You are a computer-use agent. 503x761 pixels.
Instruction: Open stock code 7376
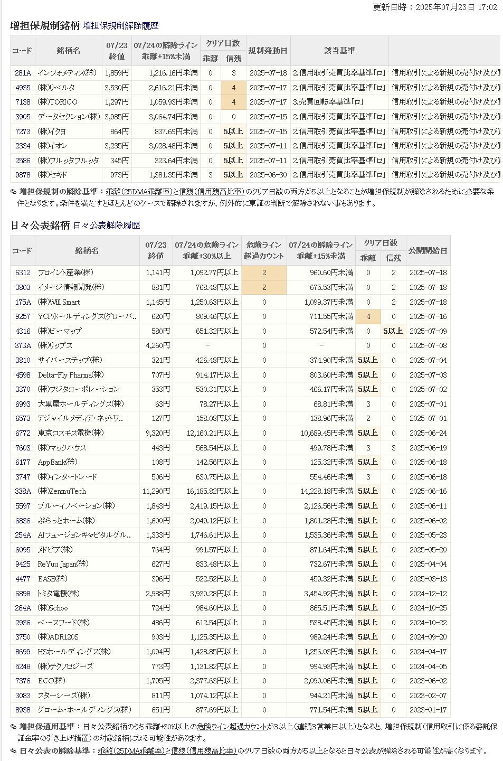23,681
